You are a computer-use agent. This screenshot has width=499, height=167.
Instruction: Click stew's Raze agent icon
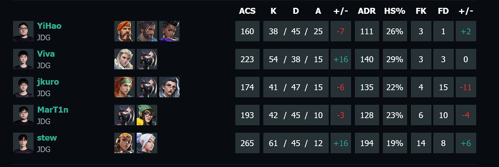[x=124, y=143]
